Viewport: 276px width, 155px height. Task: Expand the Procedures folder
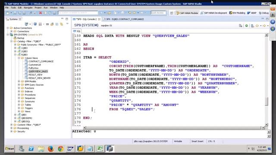tap(19, 95)
